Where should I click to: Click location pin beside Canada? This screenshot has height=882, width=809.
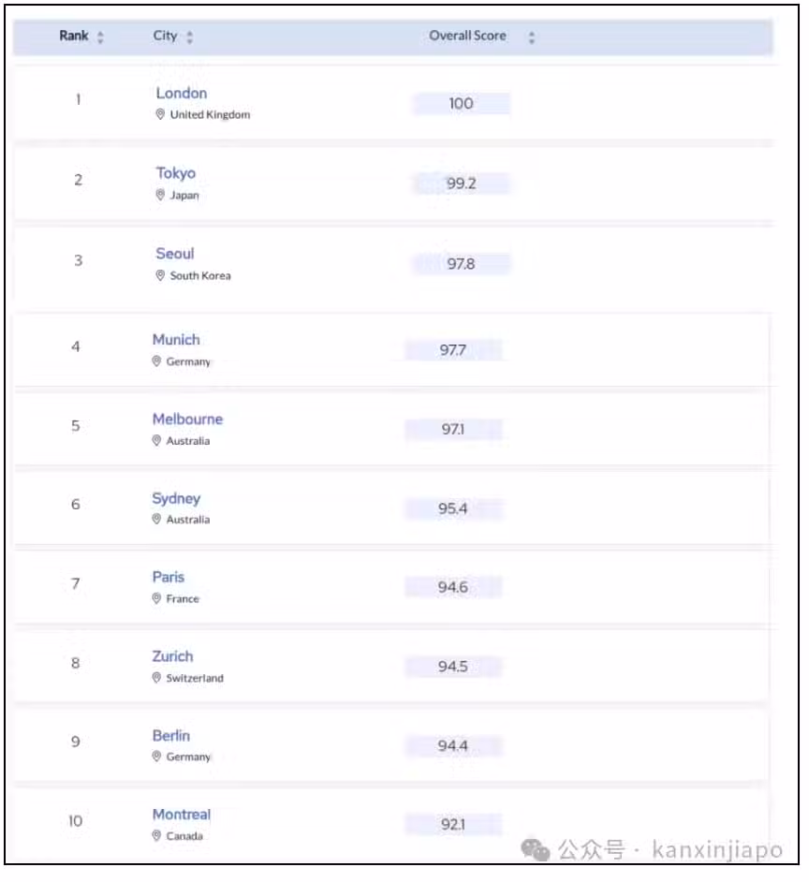point(156,836)
